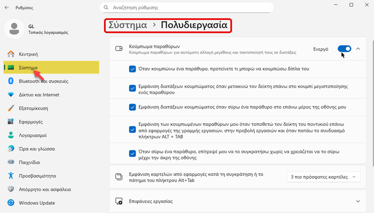Expand the Επιφάνειες εργασίας section

tap(358, 201)
